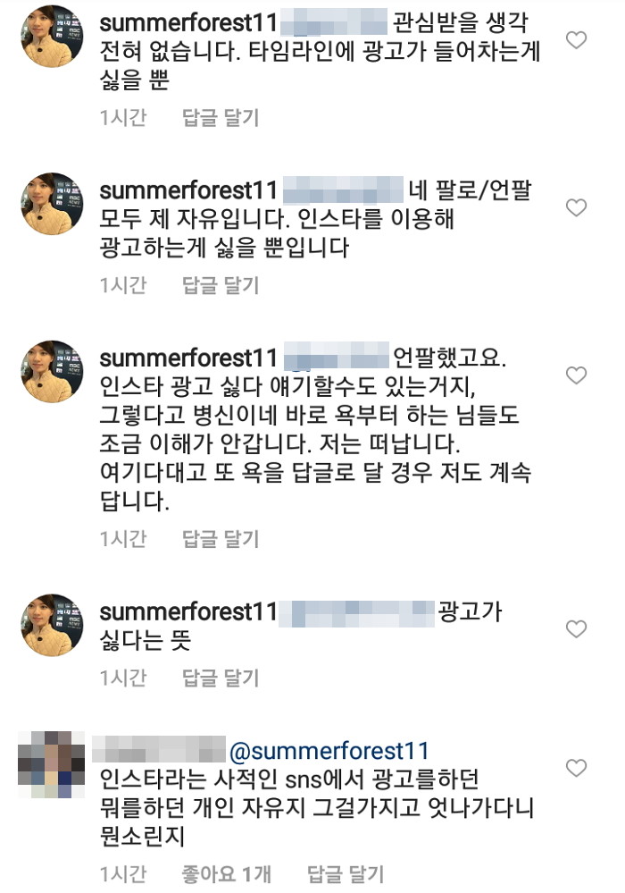Reply to the '언팔했고요' comment
This screenshot has width=625, height=893.
221,539
